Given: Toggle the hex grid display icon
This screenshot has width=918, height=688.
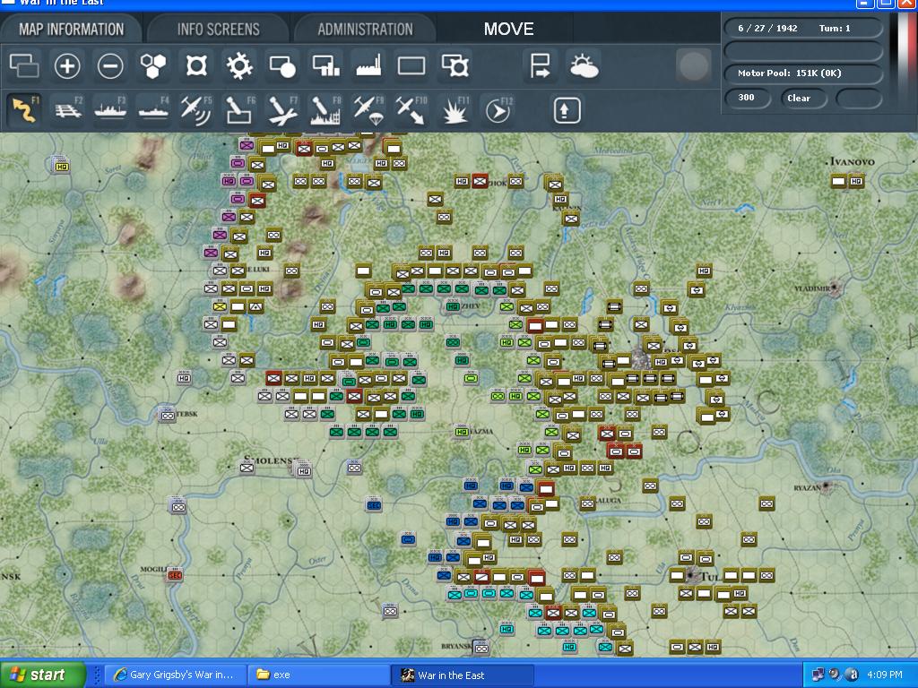Looking at the screenshot, I should click(152, 65).
